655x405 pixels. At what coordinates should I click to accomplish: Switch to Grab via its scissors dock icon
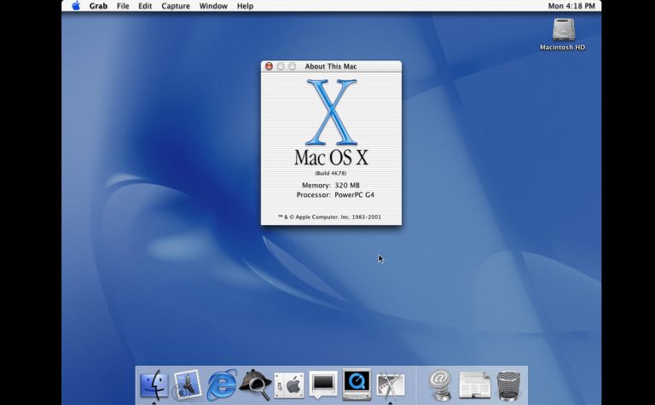pyautogui.click(x=391, y=385)
